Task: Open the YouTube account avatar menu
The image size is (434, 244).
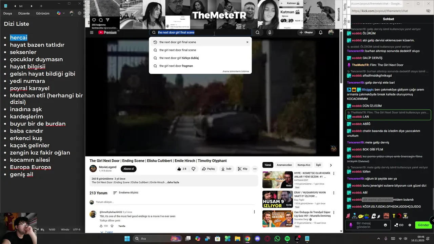Action: tap(331, 33)
